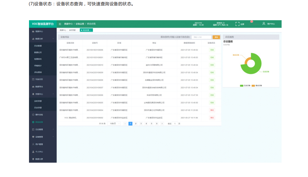Click the green 状态总览 sidebar icon
The height and width of the screenshot is (177, 308).
[33, 122]
